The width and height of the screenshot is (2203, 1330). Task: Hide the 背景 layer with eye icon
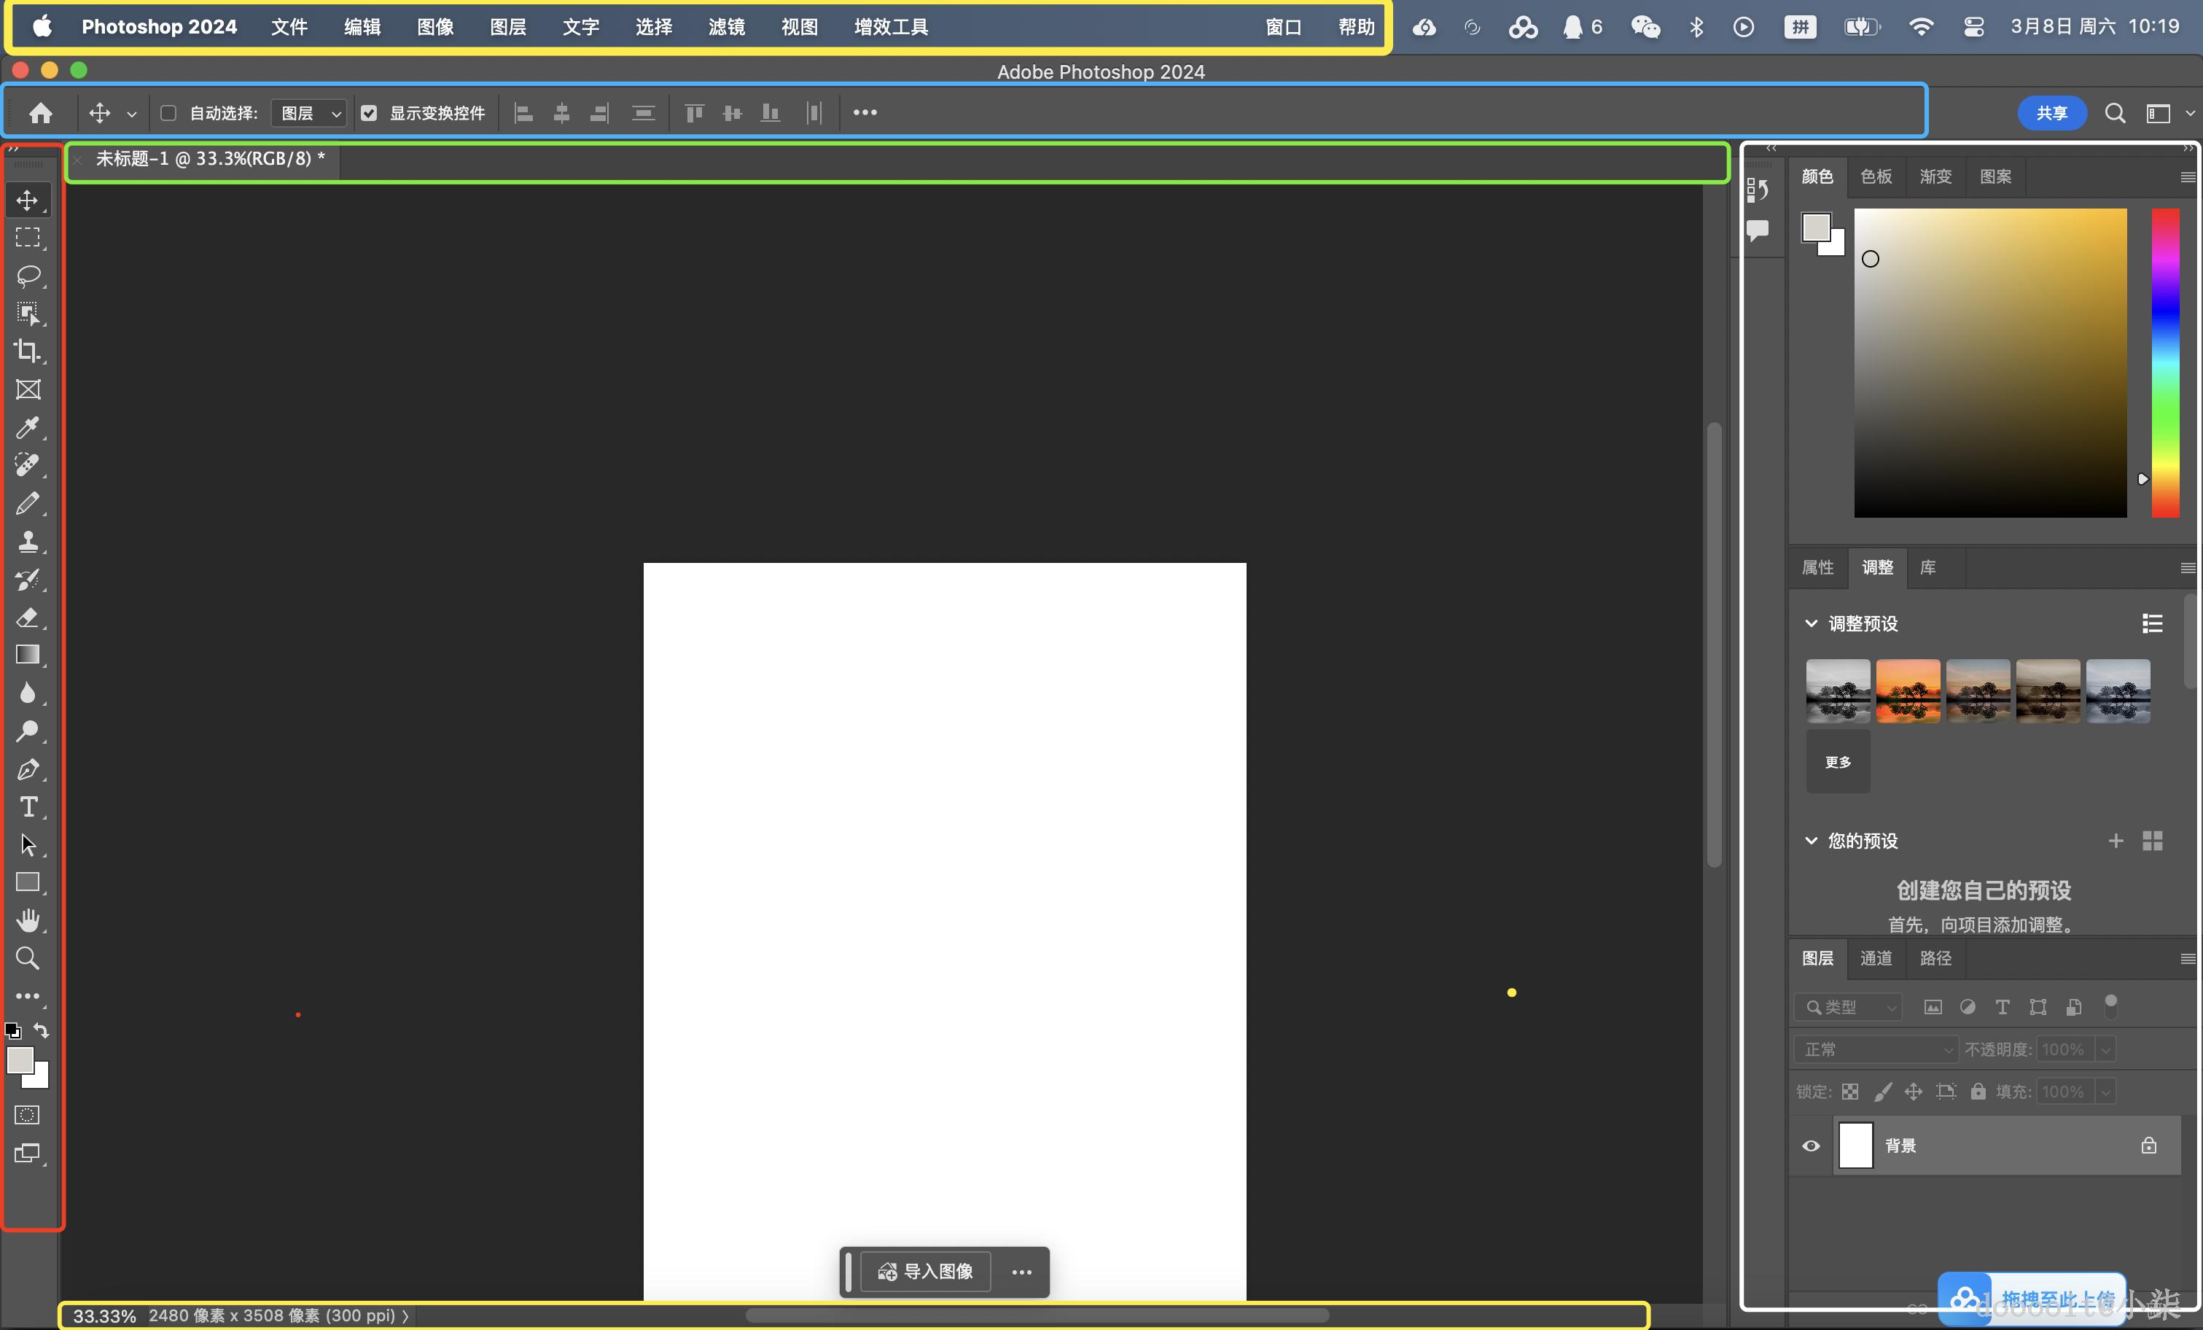pos(1811,1146)
